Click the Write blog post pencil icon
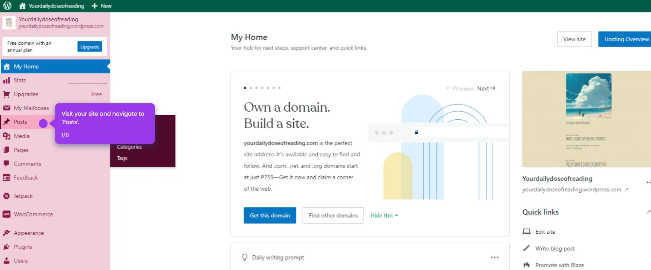The height and width of the screenshot is (270, 651). 527,248
